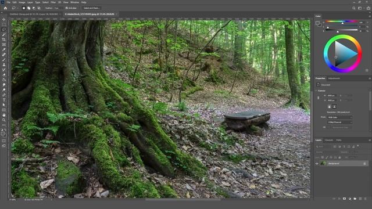The image size is (372, 209).
Task: Open the 8 Bits/Channel dropdown
Action: coord(340,122)
